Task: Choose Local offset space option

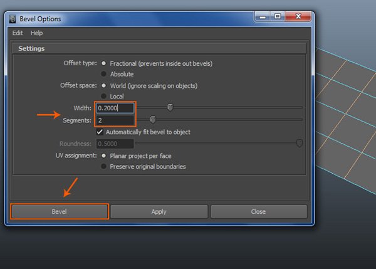Action: (103, 96)
